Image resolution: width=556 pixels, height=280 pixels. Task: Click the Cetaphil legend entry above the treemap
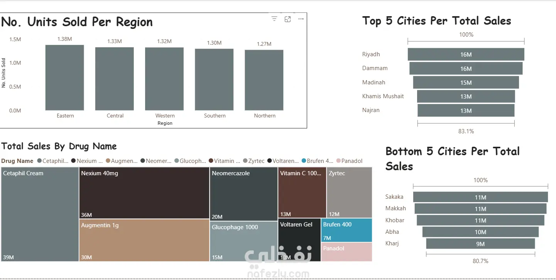click(x=53, y=161)
